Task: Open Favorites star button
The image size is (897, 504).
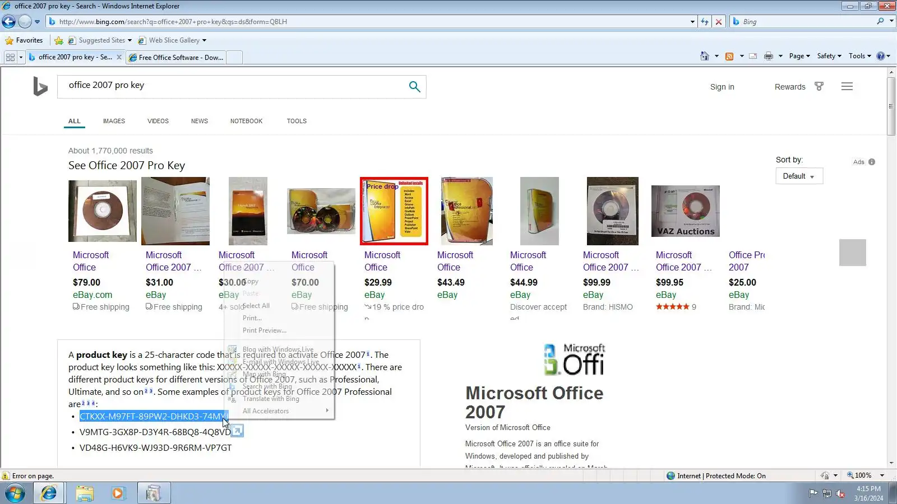Action: [x=24, y=40]
